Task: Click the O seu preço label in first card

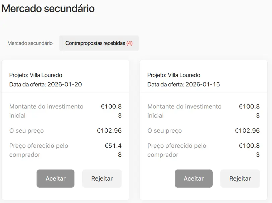Action: click(26, 131)
